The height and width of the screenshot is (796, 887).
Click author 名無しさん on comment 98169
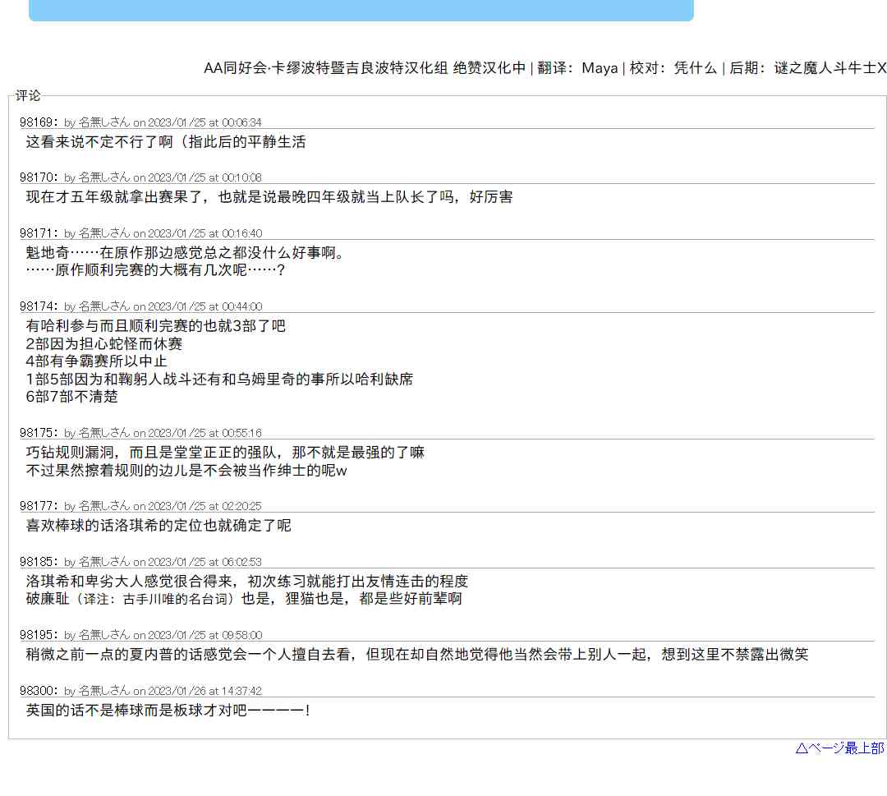pos(103,122)
